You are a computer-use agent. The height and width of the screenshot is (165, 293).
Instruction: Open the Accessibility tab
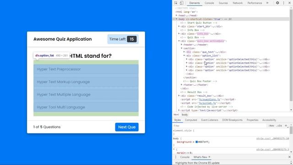(x=269, y=120)
